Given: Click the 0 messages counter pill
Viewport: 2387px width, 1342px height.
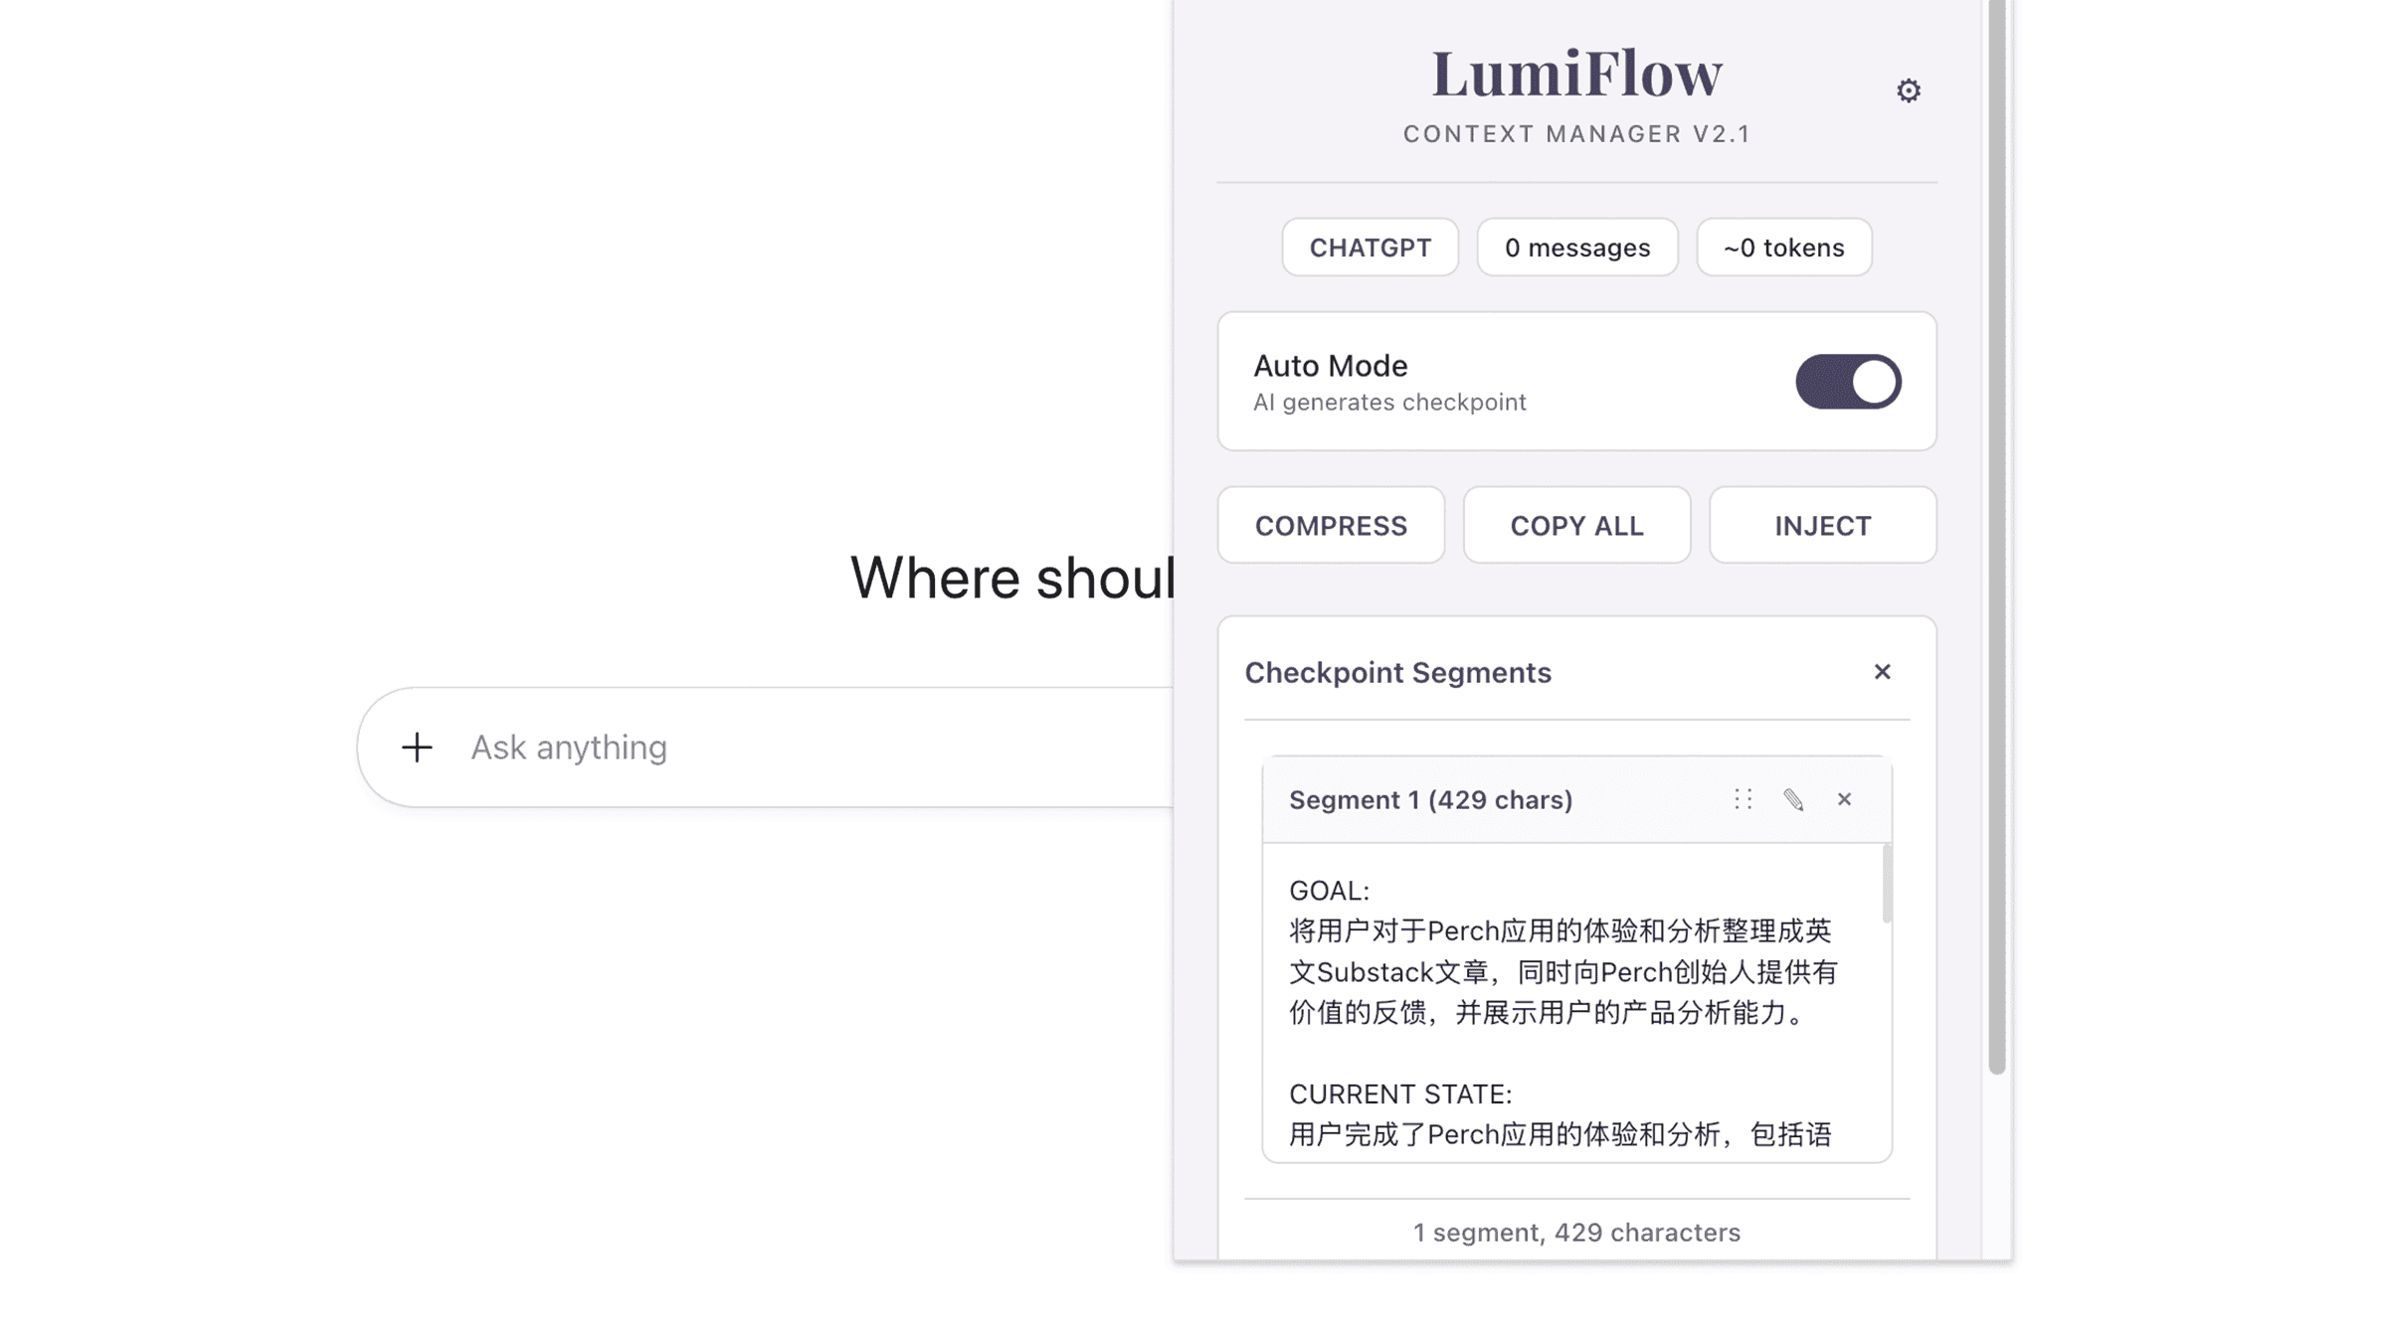Looking at the screenshot, I should [1577, 248].
